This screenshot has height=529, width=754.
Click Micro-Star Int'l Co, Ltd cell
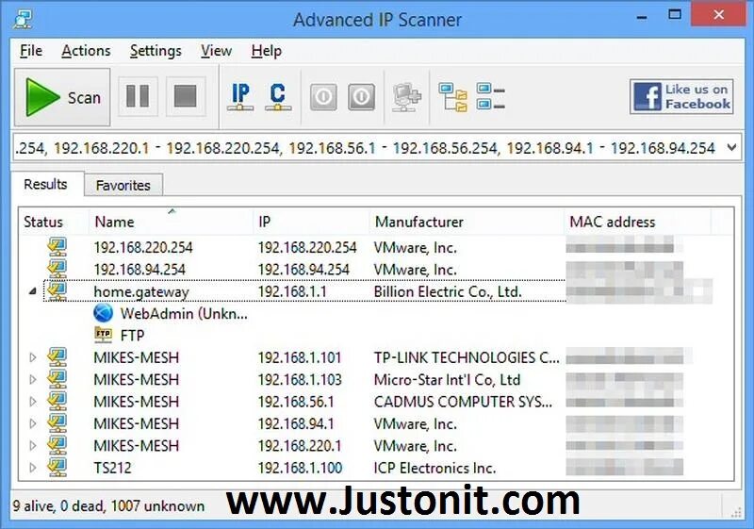[447, 379]
